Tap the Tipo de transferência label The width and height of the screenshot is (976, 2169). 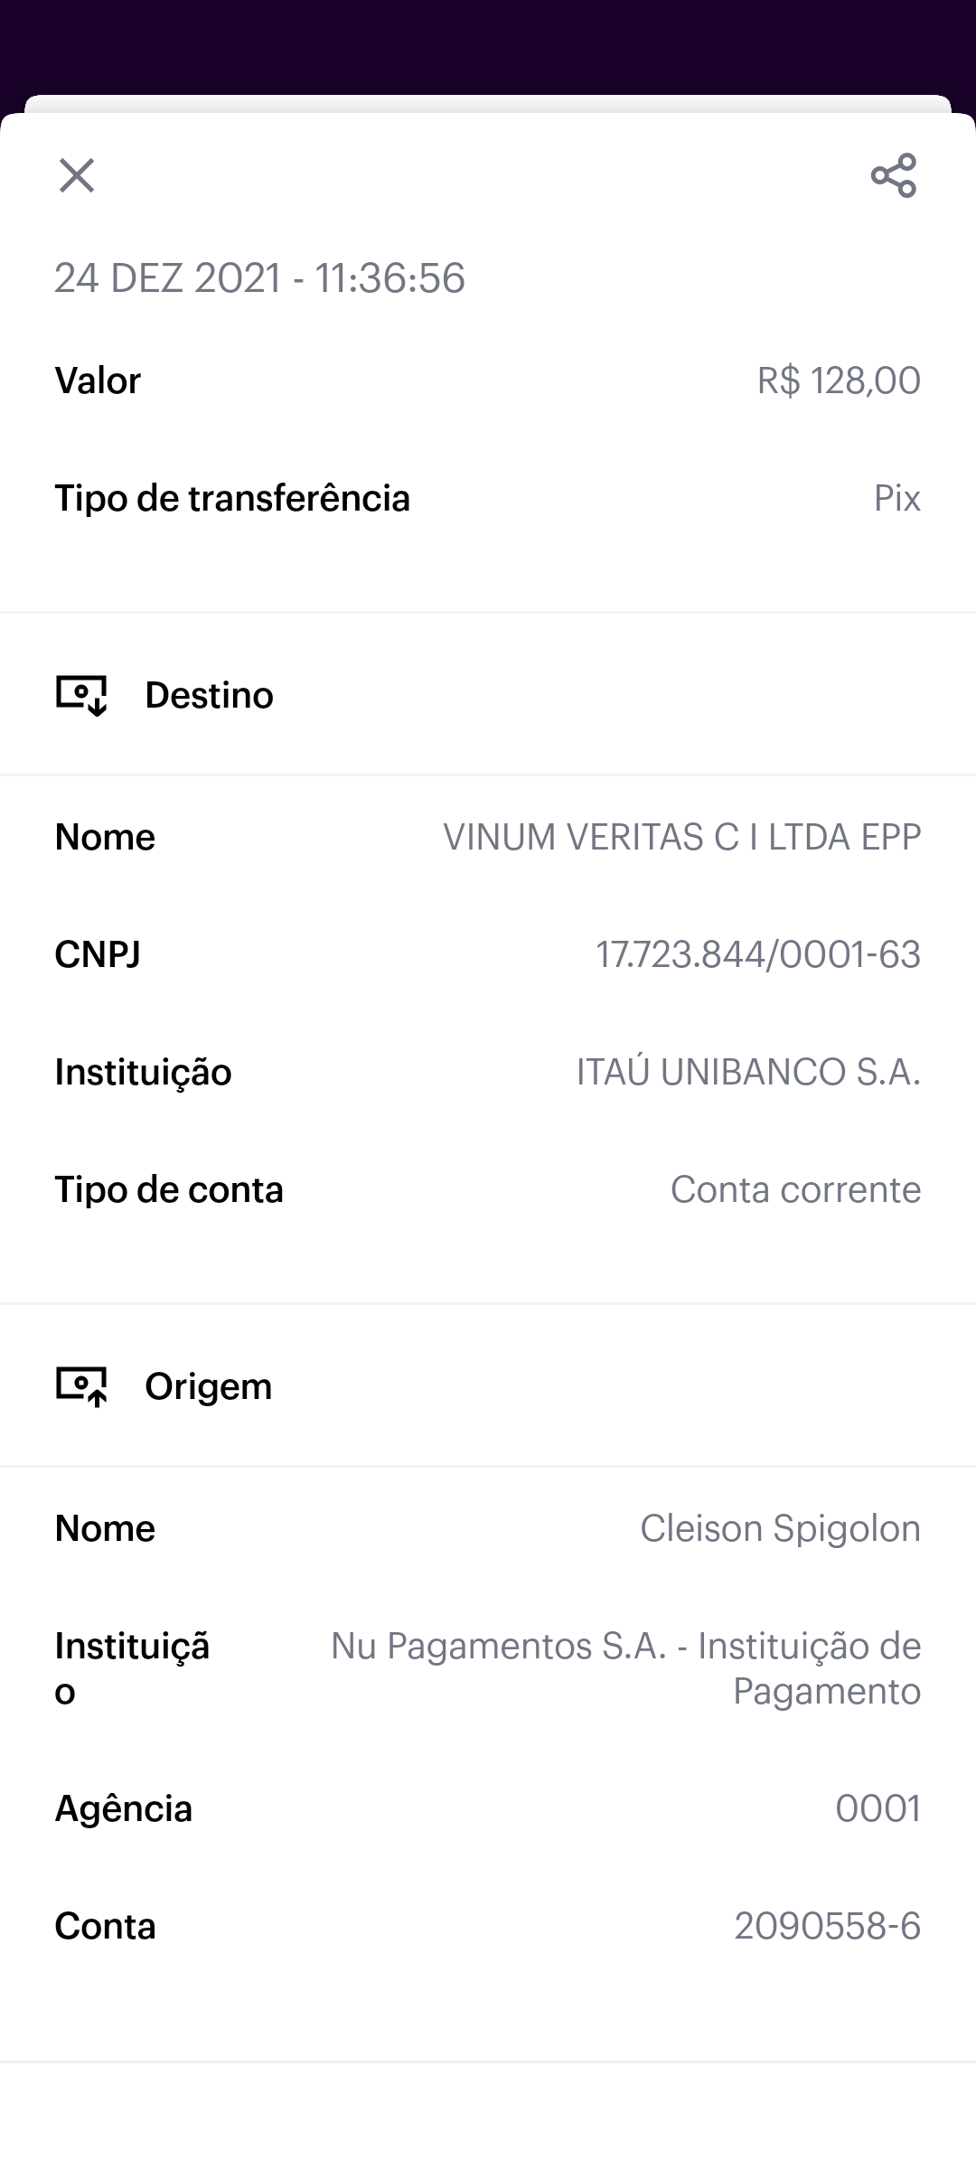coord(232,498)
